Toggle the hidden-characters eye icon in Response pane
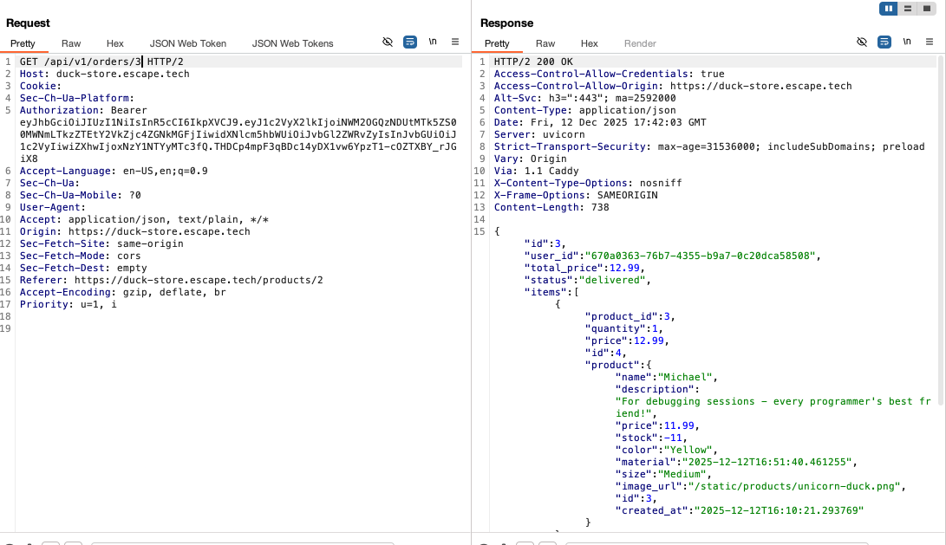946x545 pixels. coord(862,41)
